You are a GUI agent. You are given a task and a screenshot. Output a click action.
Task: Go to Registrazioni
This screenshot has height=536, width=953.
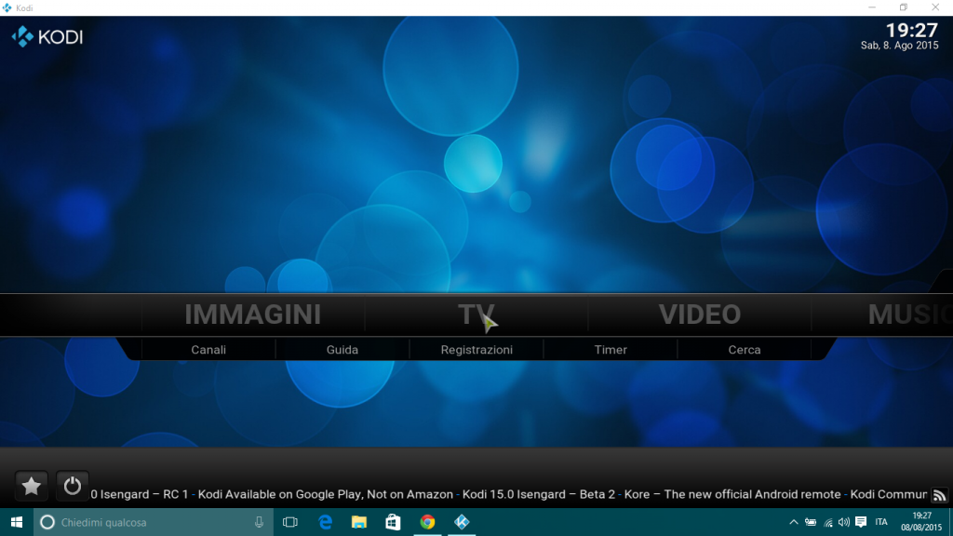pyautogui.click(x=476, y=350)
